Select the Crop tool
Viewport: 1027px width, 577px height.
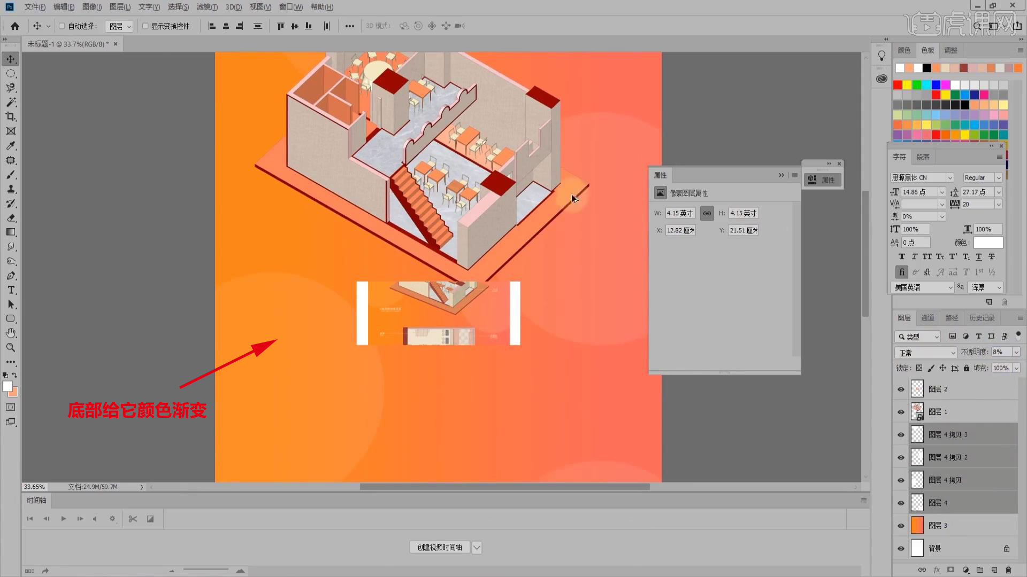[x=11, y=116]
